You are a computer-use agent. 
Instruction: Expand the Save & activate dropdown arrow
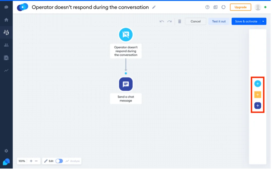(263, 21)
